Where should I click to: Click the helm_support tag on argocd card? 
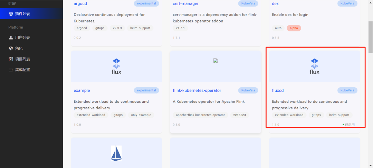140,28
